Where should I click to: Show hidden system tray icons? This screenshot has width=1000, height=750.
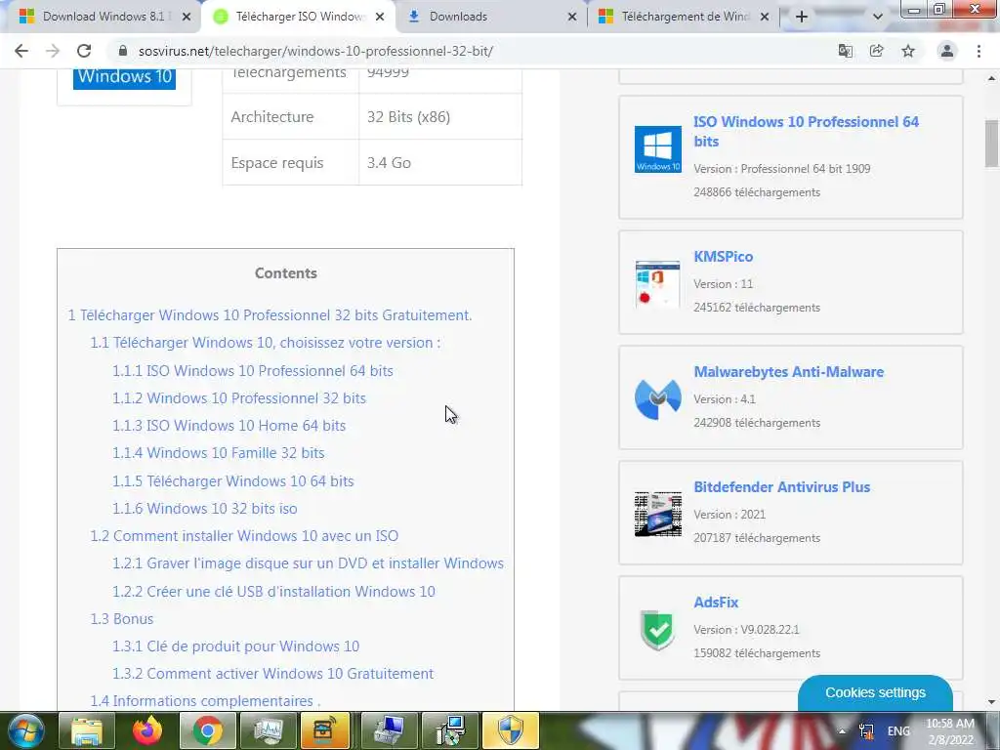842,731
